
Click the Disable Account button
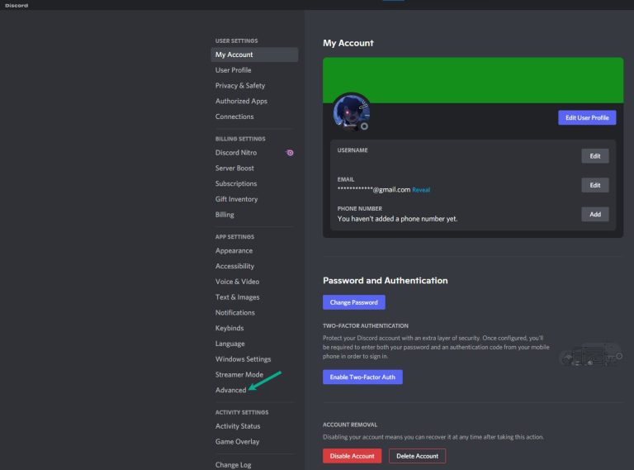click(352, 456)
